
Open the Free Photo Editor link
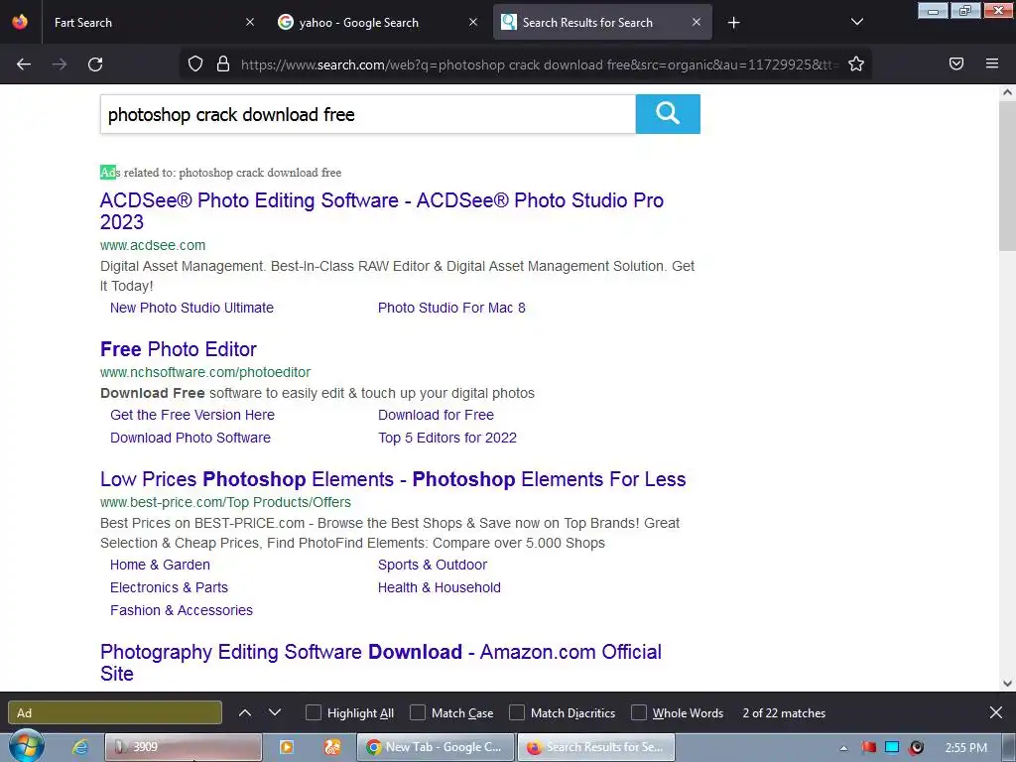pyautogui.click(x=179, y=349)
